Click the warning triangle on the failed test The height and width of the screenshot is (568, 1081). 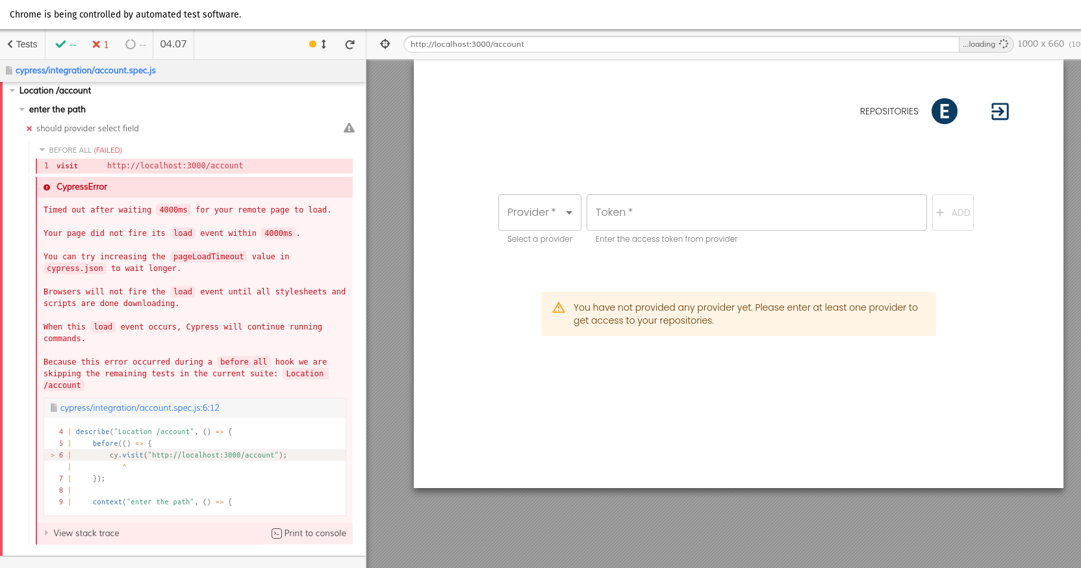(350, 128)
